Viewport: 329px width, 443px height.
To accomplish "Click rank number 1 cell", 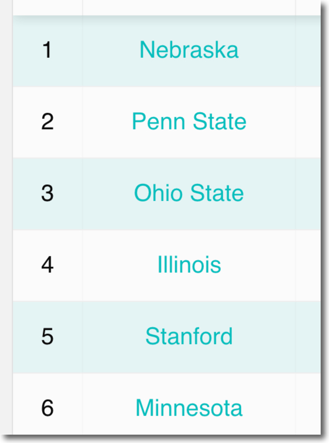I will coord(48,50).
